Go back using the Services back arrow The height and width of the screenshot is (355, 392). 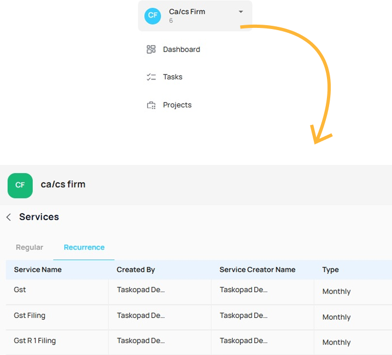pyautogui.click(x=9, y=217)
